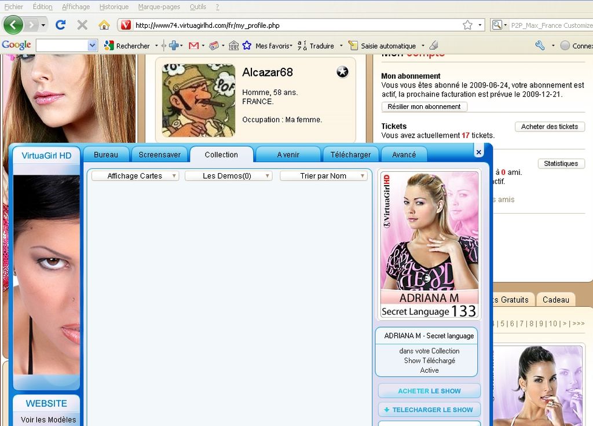Click the Saisie automatique autofill button

pyautogui.click(x=382, y=46)
